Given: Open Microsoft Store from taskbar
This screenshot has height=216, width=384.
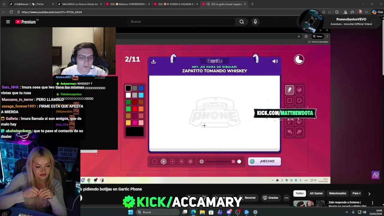Looking at the screenshot, I should pos(211,212).
